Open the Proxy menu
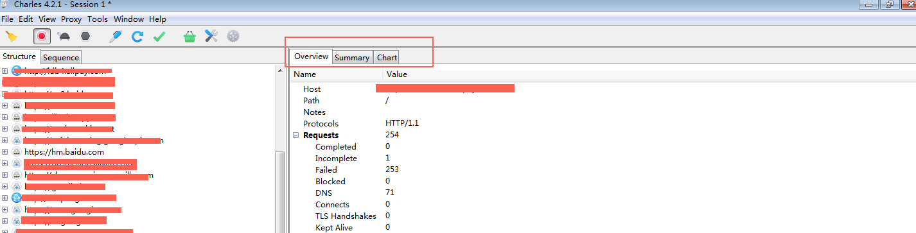 pos(71,19)
